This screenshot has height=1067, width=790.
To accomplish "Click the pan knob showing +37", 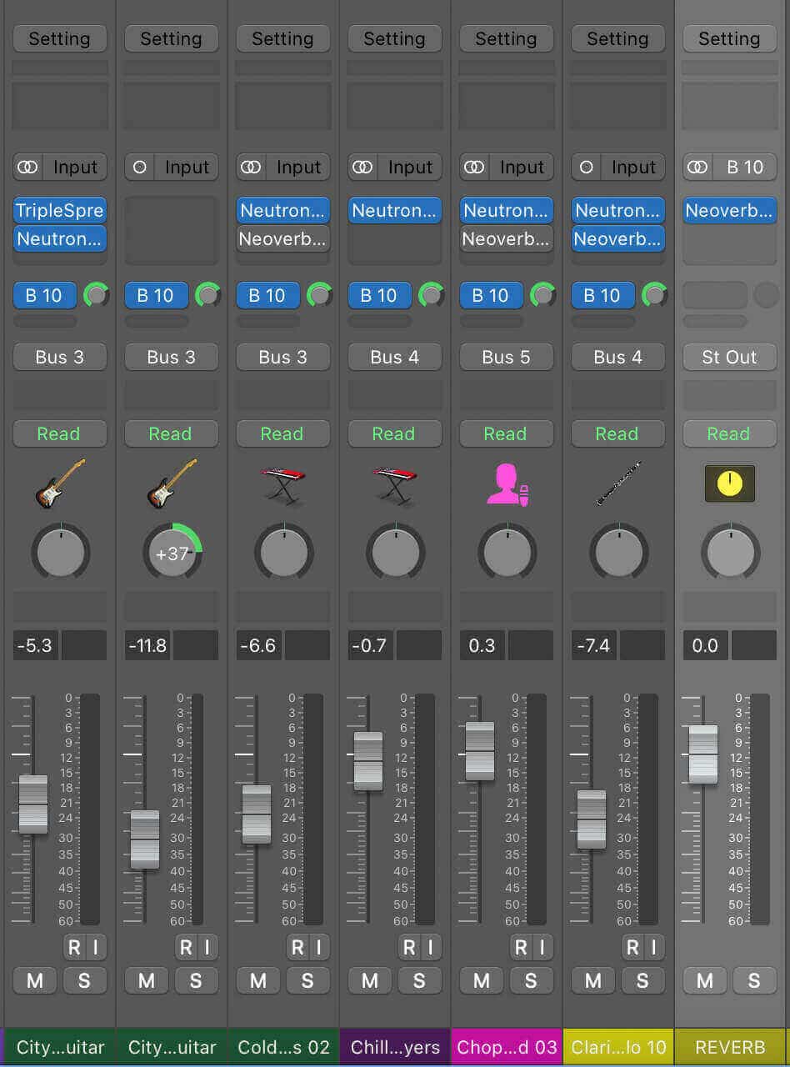I will tap(171, 553).
